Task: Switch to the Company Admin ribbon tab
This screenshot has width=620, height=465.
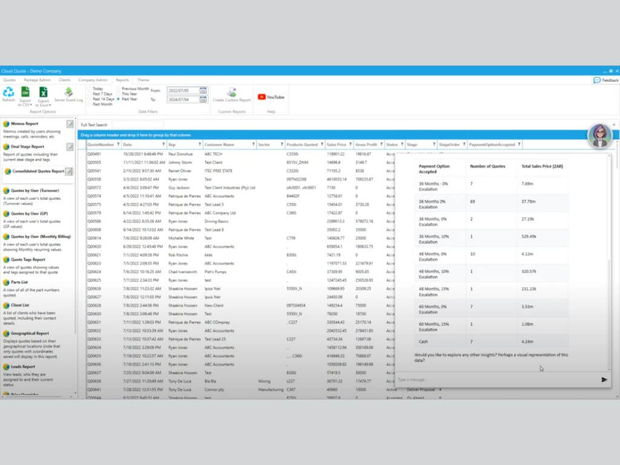Action: 93,80
